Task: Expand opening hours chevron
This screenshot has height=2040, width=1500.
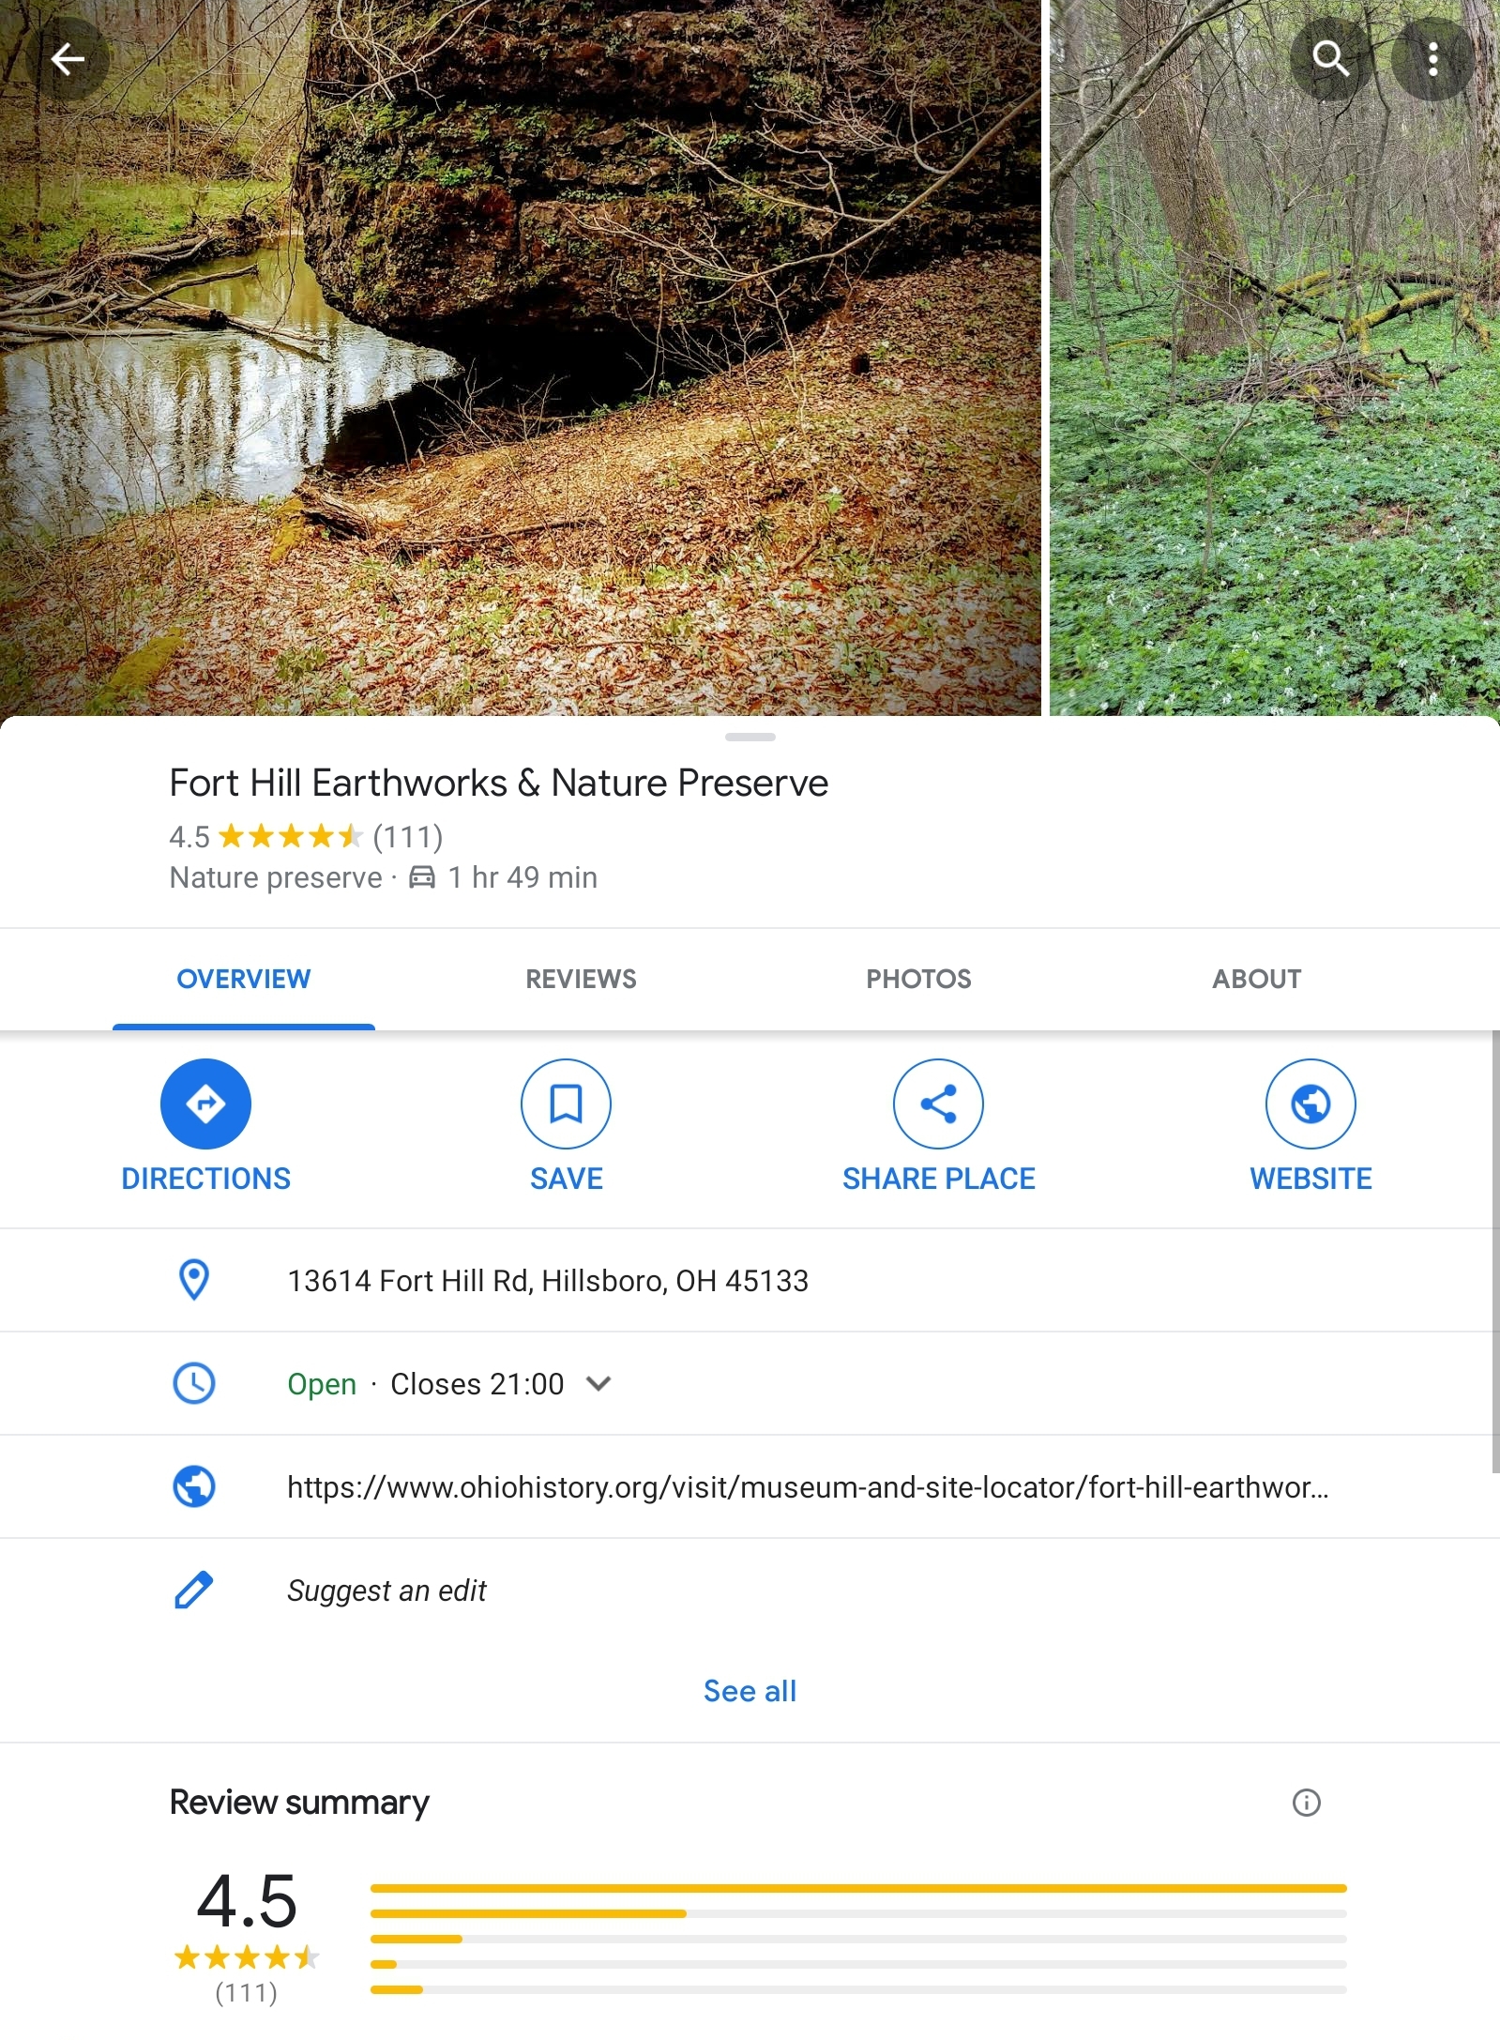Action: [x=598, y=1383]
